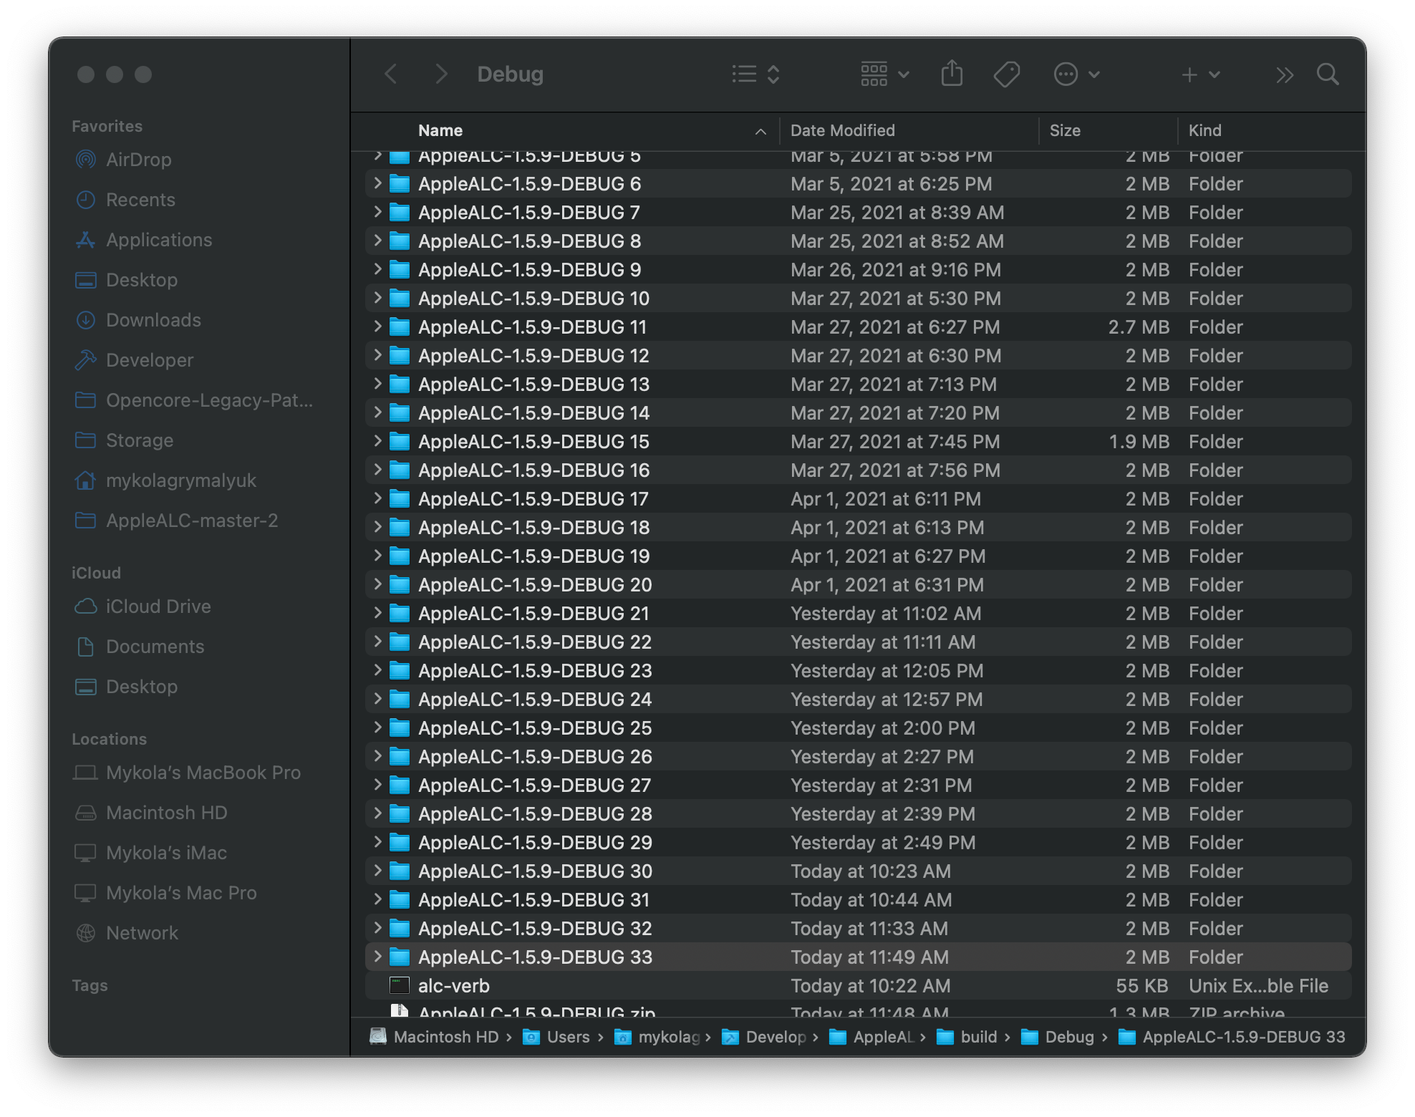Show more toolbar items chevrons
This screenshot has width=1415, height=1117.
click(1285, 74)
